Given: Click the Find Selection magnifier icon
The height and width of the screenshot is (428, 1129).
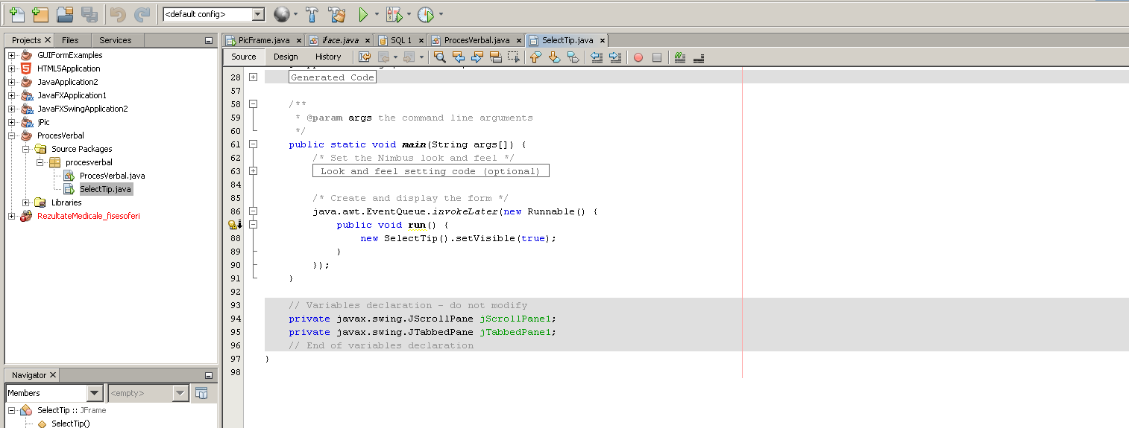Looking at the screenshot, I should point(439,57).
